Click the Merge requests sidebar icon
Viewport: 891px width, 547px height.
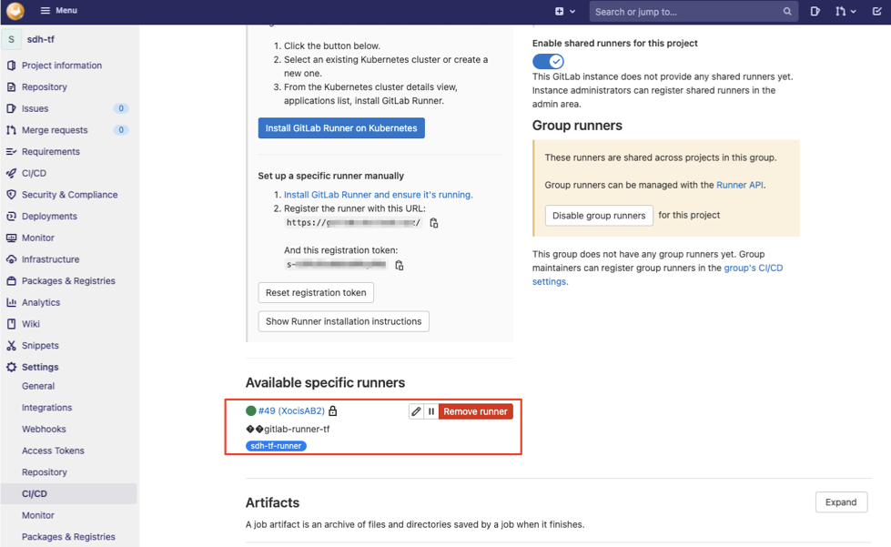point(11,130)
